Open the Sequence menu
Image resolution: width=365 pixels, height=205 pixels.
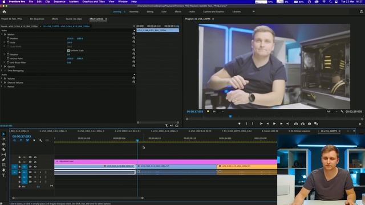59,2
